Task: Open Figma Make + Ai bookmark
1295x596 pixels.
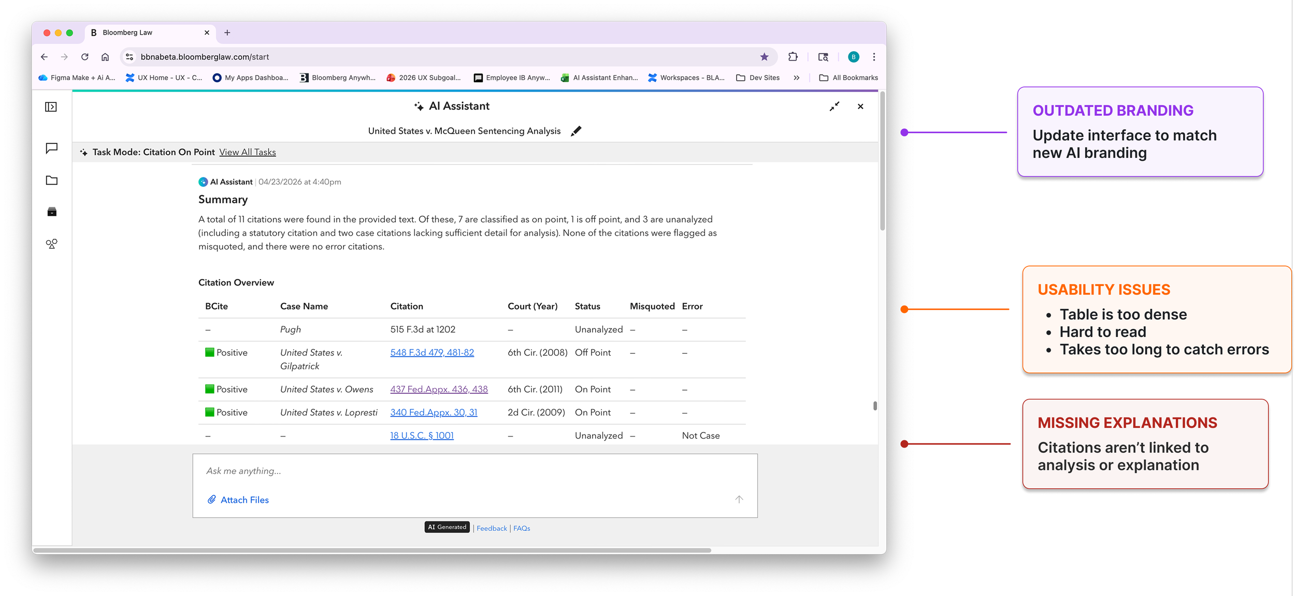Action: coord(77,78)
